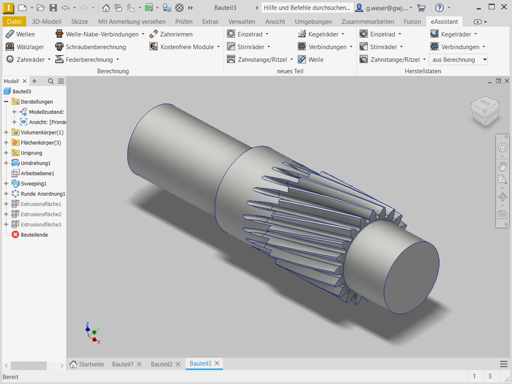Screen dimensions: 512x384
Task: Click the ViewCube in the viewport
Action: (x=483, y=110)
